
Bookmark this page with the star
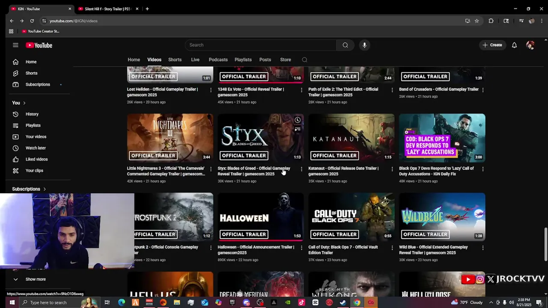[x=477, y=21]
